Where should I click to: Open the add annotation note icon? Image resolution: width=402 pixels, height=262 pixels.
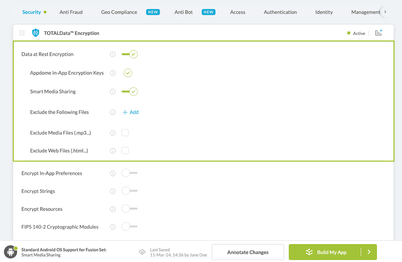point(378,33)
